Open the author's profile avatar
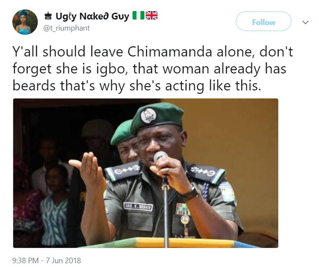Image resolution: width=319 pixels, height=267 pixels. [x=25, y=22]
